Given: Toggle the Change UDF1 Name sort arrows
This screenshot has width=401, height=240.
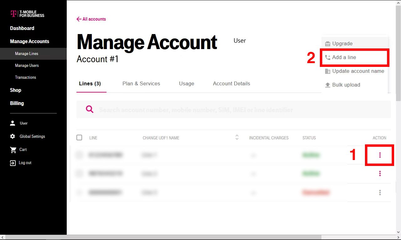Looking at the screenshot, I should pos(237,137).
